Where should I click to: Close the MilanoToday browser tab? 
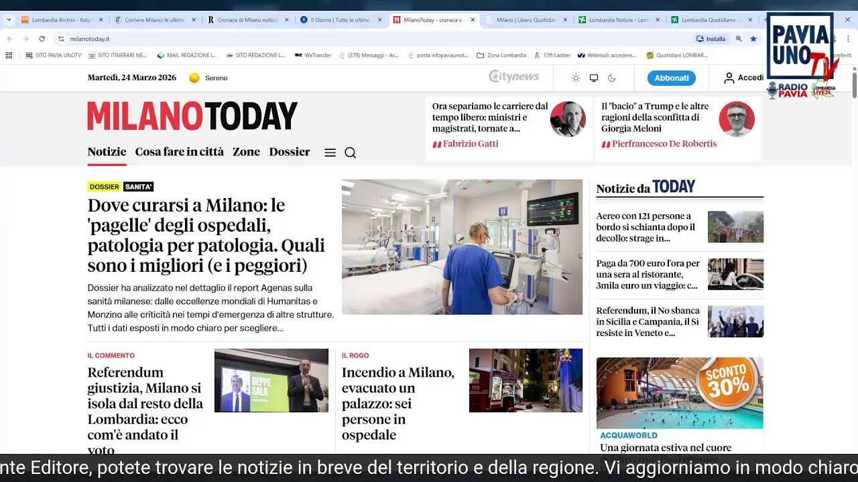[473, 20]
